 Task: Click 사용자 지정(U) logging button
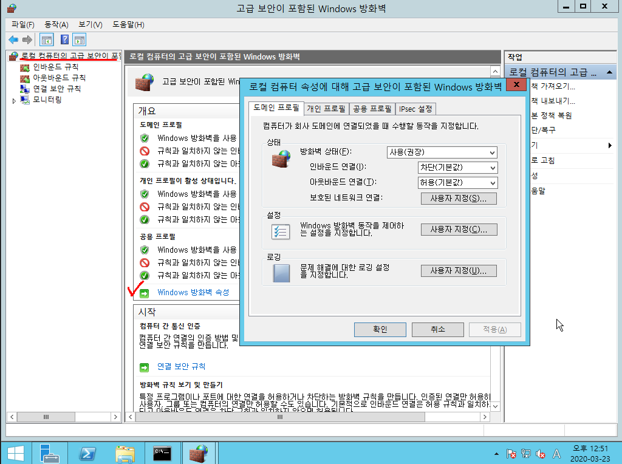click(459, 271)
